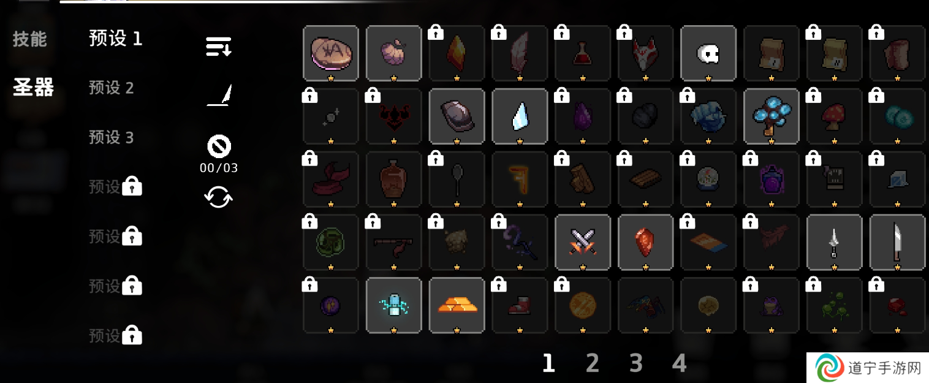Switch to 预设 2 preset
The width and height of the screenshot is (929, 383).
(x=111, y=88)
